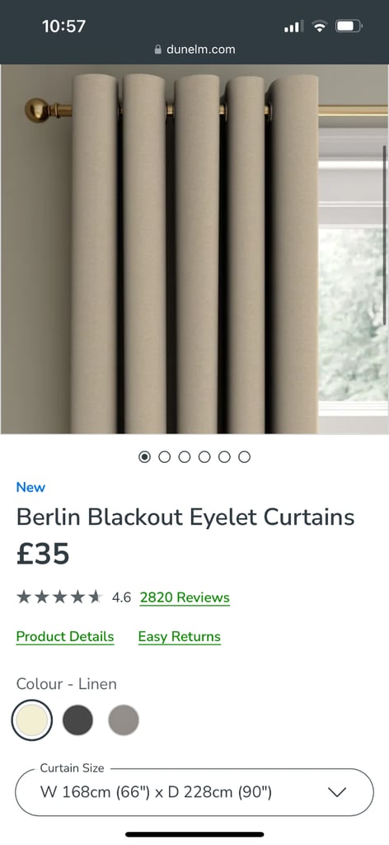Viewport: 389px width, 845px height.
Task: Tap the lock icon beside dunelm.com
Action: 157,49
